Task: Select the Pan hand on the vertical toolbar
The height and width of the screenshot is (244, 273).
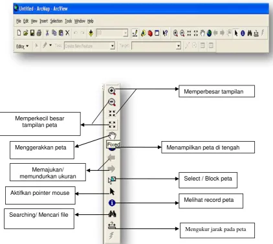Action: pyautogui.click(x=113, y=135)
